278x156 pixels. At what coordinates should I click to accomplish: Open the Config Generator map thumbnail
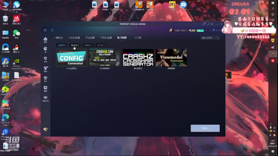point(72,58)
